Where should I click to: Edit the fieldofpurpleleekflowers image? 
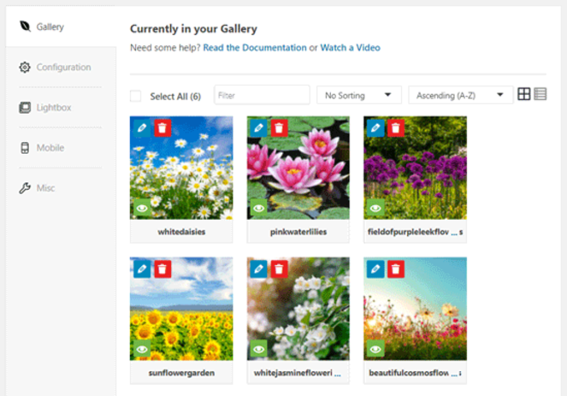[375, 128]
